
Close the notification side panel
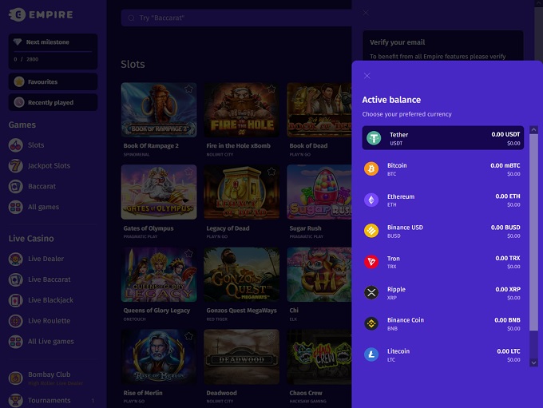[366, 13]
